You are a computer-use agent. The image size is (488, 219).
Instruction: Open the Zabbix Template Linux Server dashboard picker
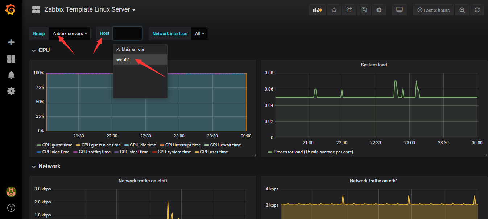(x=90, y=10)
